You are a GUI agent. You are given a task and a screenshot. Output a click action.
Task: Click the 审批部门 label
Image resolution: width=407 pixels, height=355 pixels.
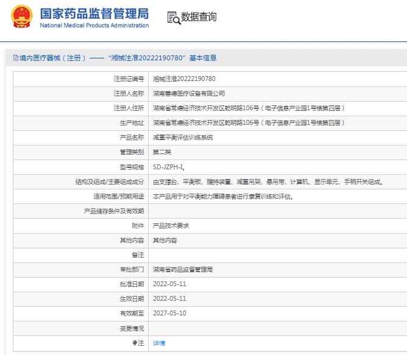click(x=132, y=269)
